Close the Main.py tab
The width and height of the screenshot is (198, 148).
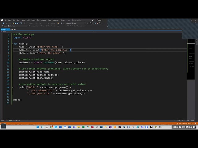(9, 30)
